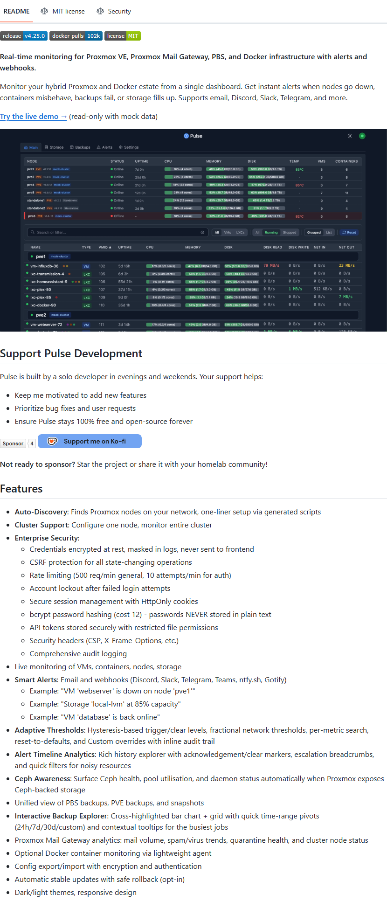Click the VMID sort arrow column header
387x901 pixels.
point(105,247)
